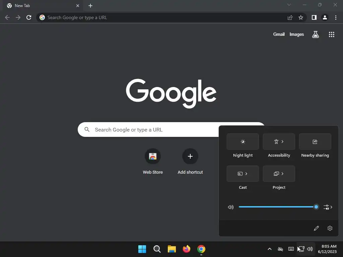Open the clock showing 8:05 AM
The height and width of the screenshot is (257, 343).
pyautogui.click(x=327, y=249)
